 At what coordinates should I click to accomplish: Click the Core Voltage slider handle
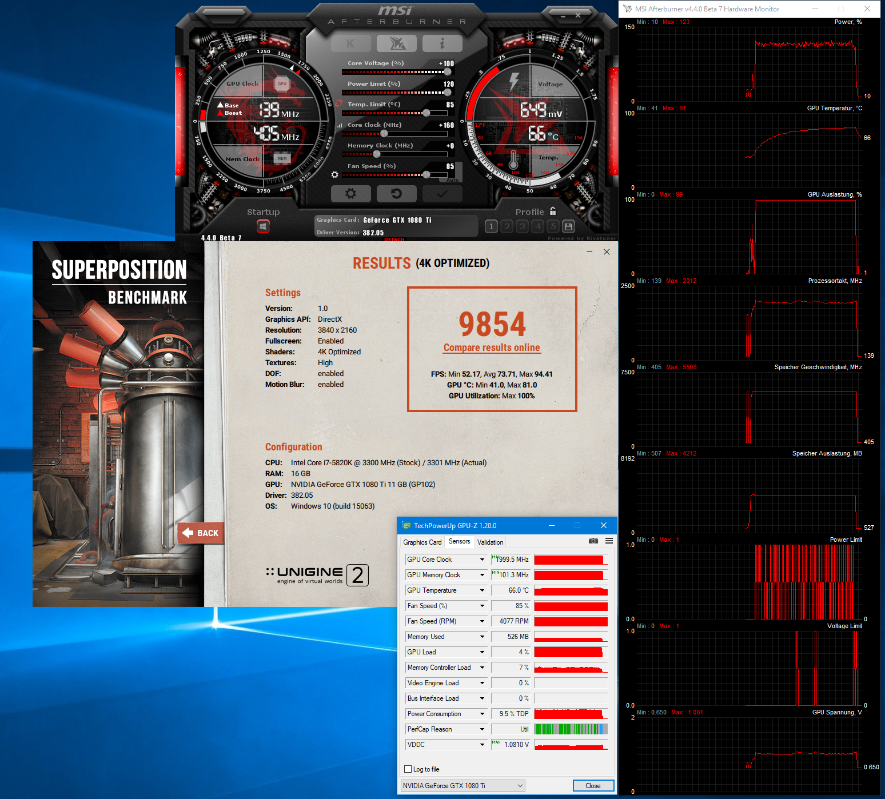pos(448,72)
